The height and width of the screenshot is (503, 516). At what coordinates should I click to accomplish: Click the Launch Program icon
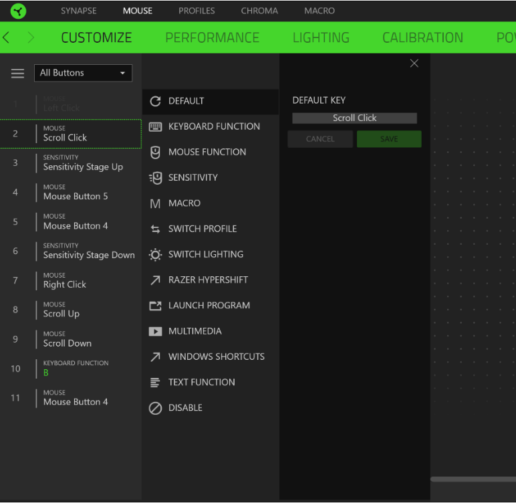point(155,306)
